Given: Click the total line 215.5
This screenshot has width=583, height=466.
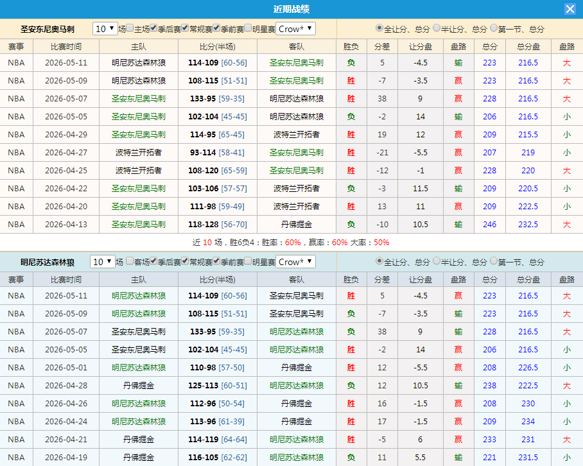Looking at the screenshot, I should tap(528, 135).
